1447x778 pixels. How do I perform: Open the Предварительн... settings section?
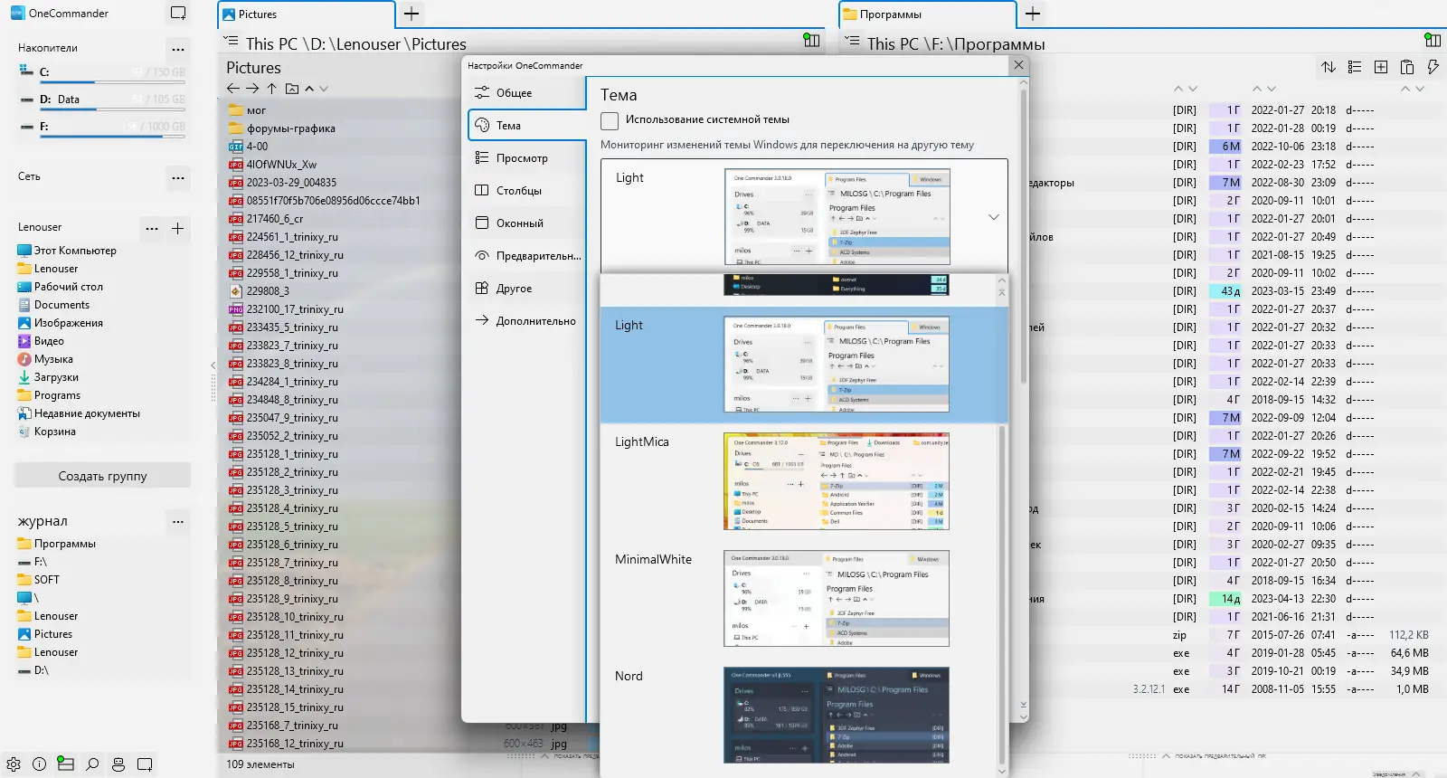pyautogui.click(x=527, y=256)
